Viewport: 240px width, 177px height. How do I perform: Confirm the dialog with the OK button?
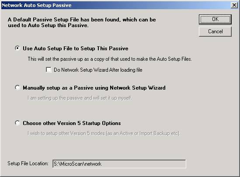click(x=215, y=19)
